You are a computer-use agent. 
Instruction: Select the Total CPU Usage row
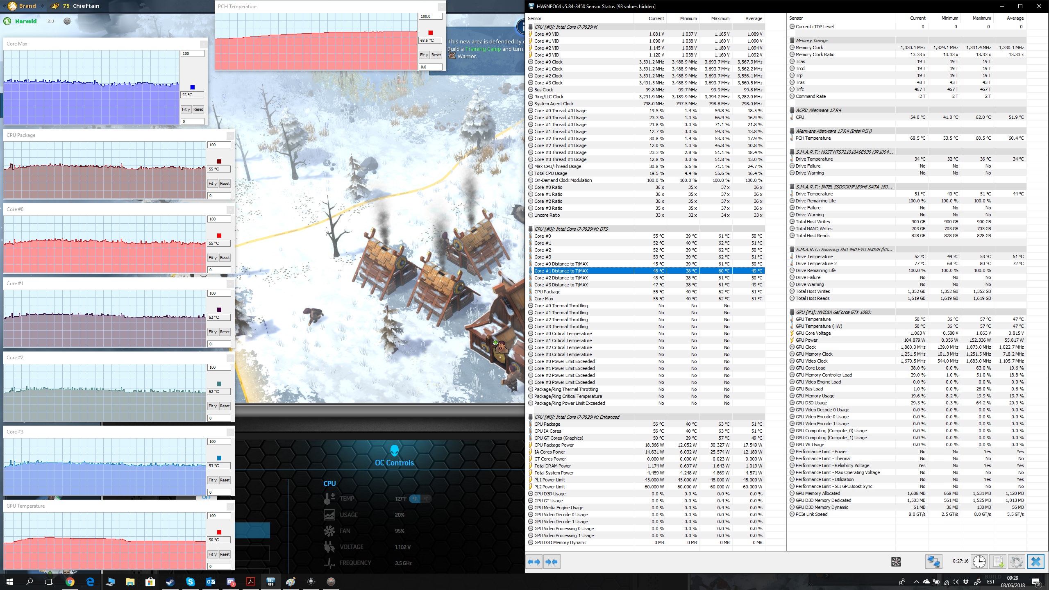click(x=646, y=173)
